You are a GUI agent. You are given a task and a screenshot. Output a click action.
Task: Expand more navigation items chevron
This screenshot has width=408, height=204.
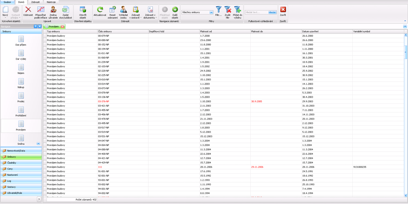38,144
